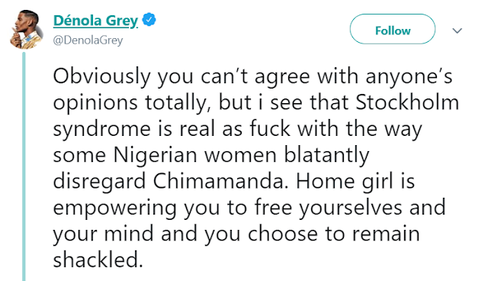Viewport: 488px width, 281px height.
Task: Click the word empowering in the tweet
Action: [x=114, y=208]
